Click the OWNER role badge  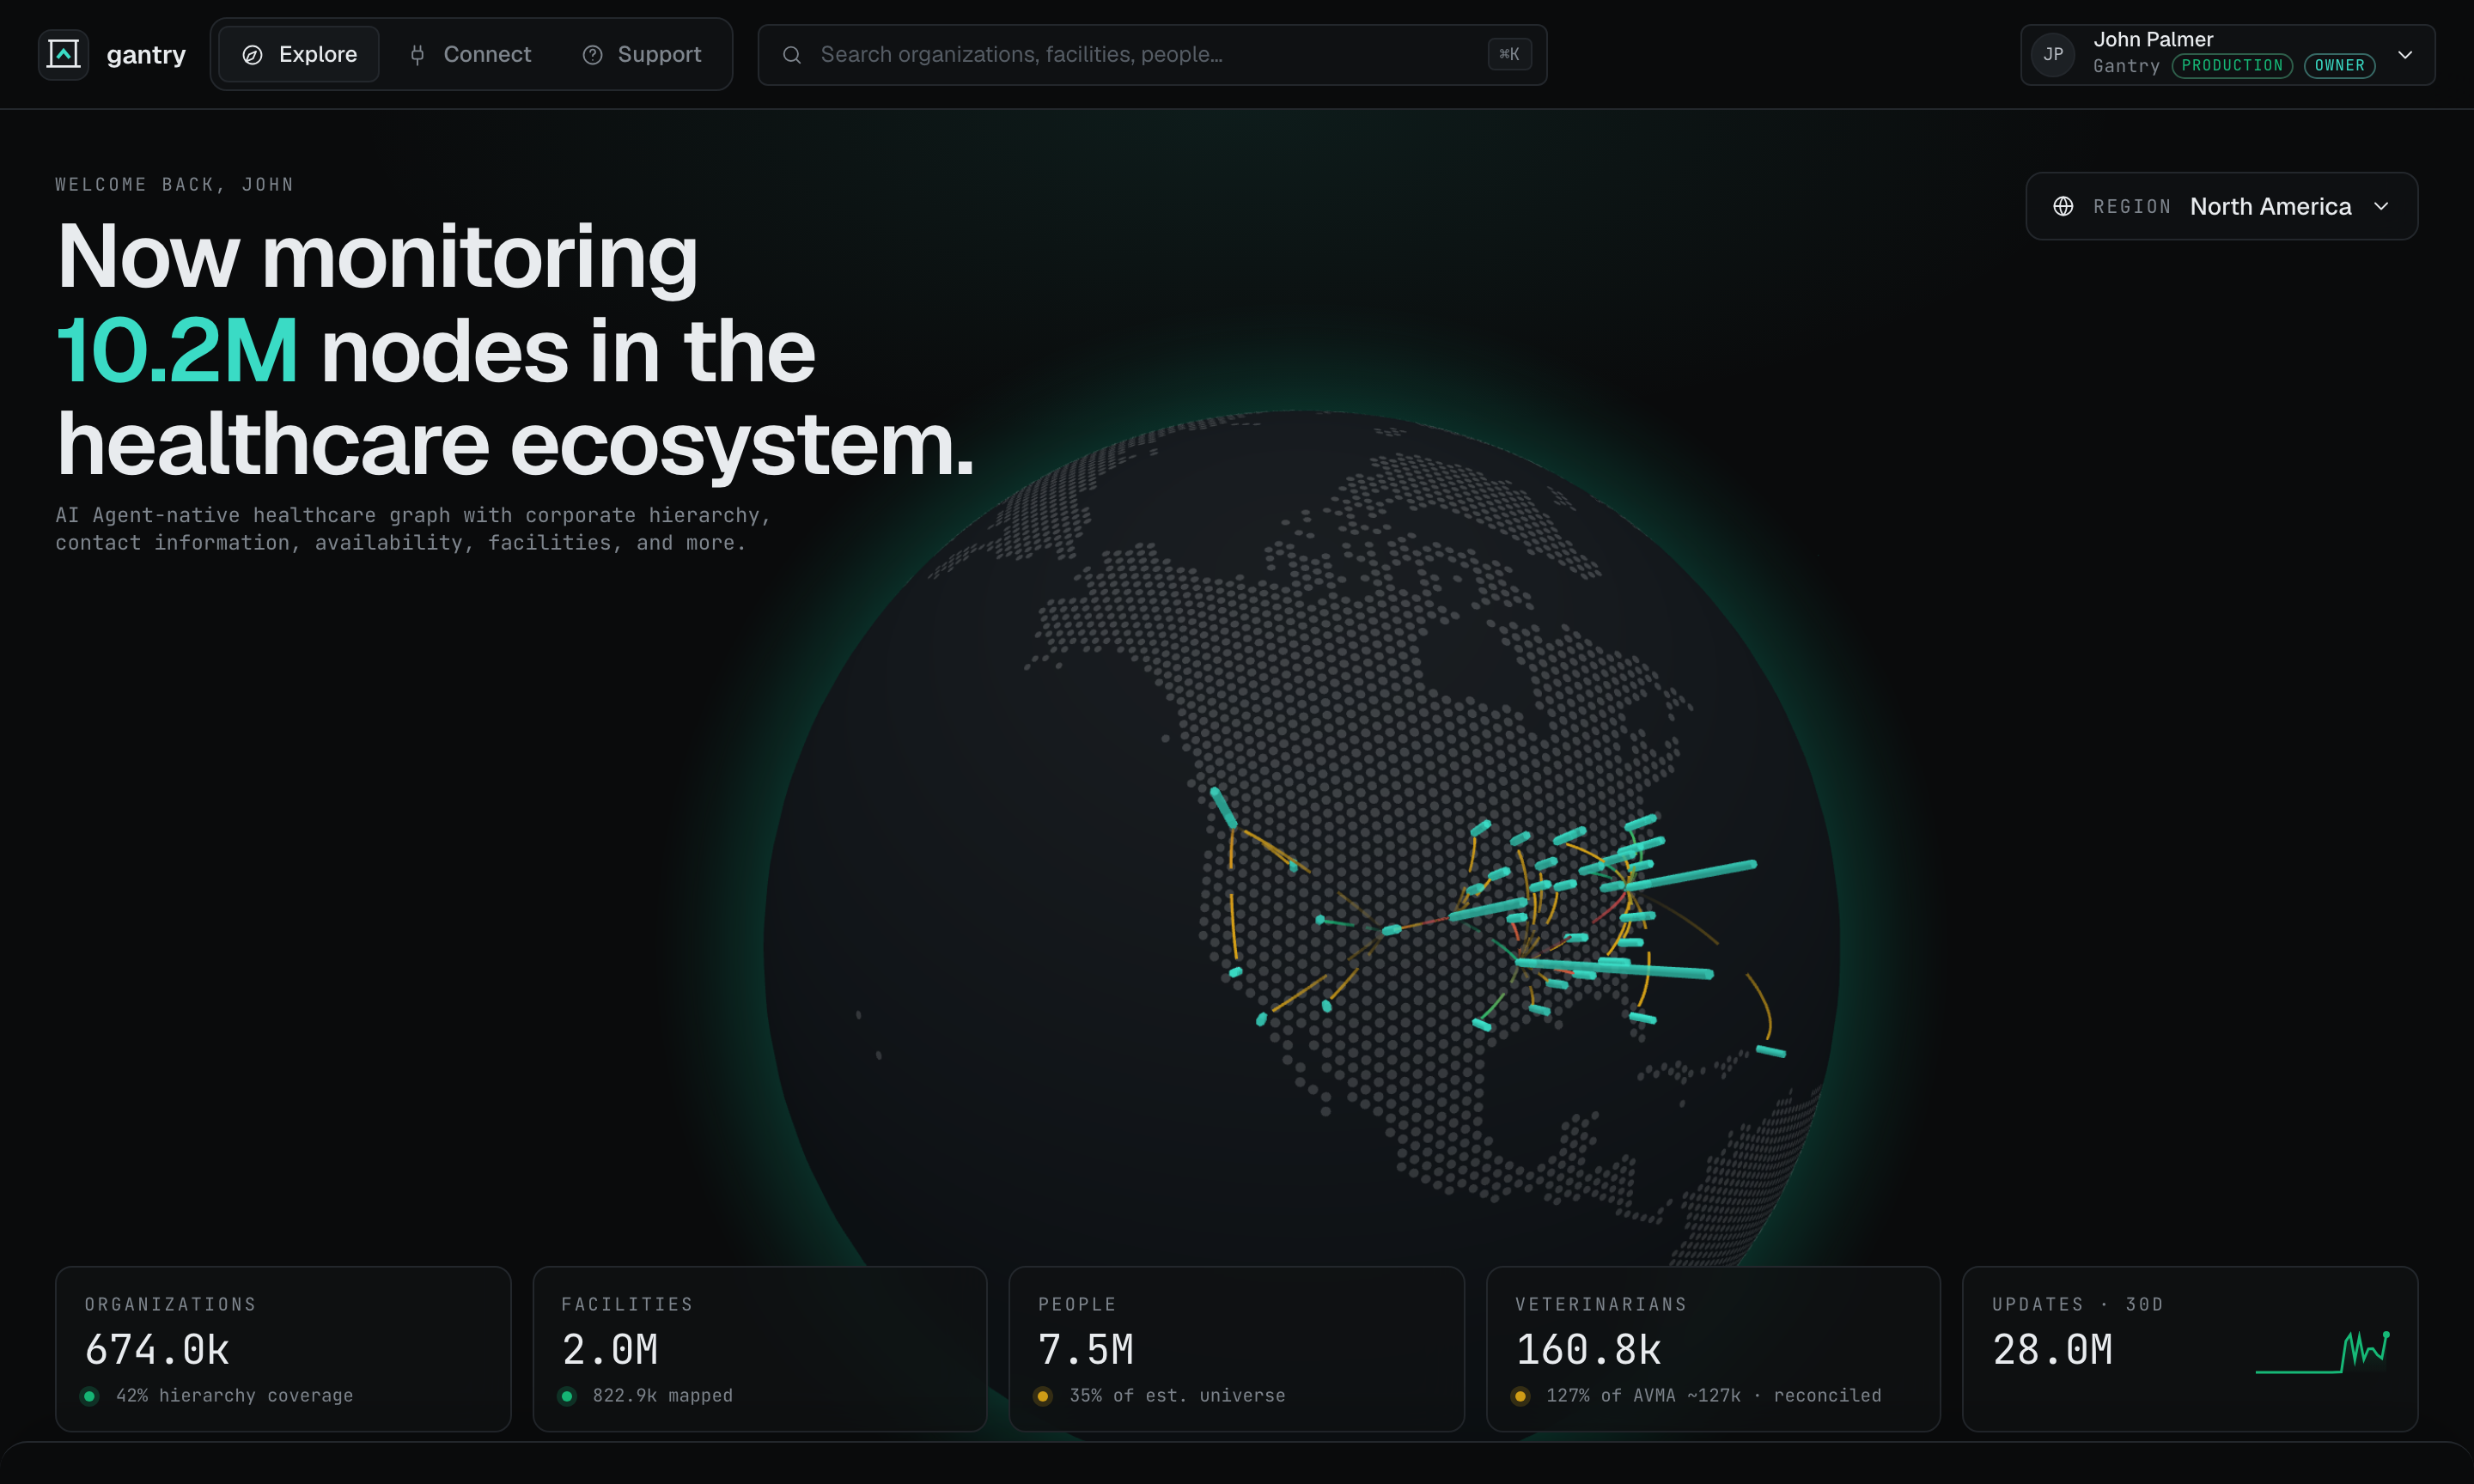pos(2339,66)
